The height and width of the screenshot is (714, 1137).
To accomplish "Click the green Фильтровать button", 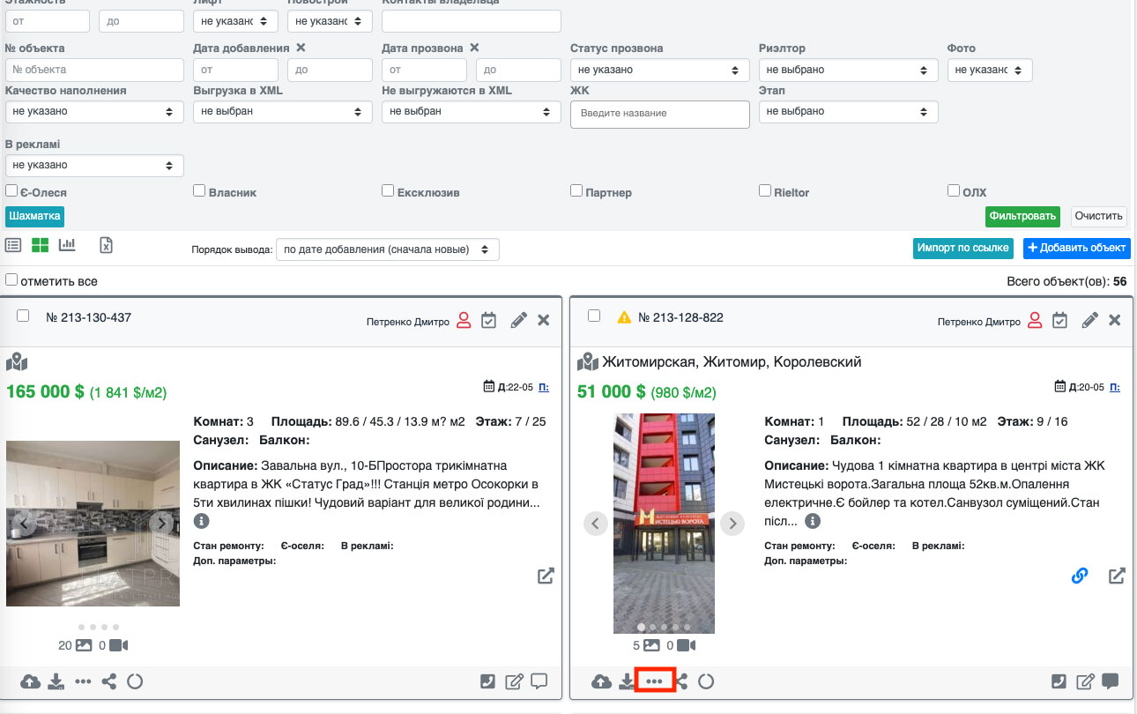I will click(x=1022, y=216).
